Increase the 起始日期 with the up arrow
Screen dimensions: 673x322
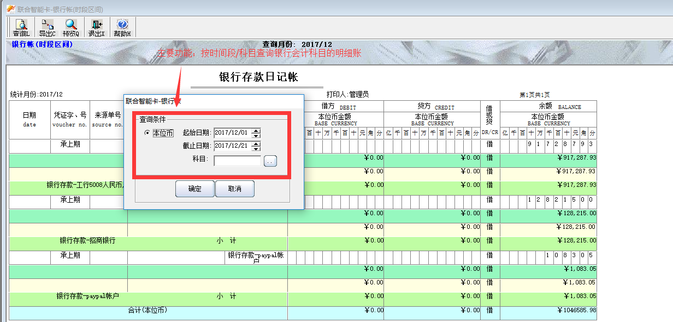[x=256, y=130]
